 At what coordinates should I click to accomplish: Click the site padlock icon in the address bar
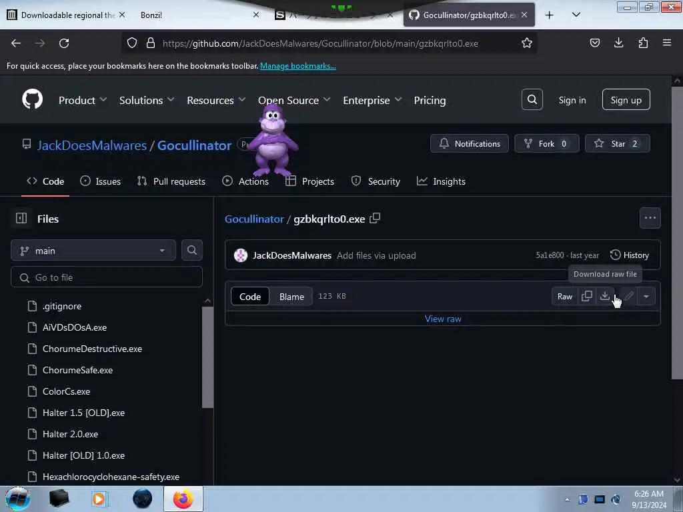[x=151, y=43]
